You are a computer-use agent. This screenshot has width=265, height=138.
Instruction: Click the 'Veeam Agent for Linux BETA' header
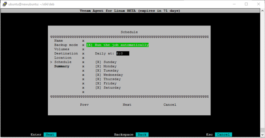130,11
